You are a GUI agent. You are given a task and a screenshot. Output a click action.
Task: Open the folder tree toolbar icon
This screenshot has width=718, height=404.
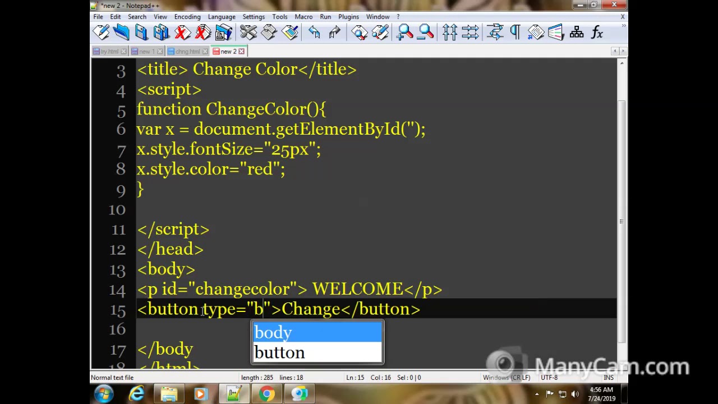click(x=577, y=33)
